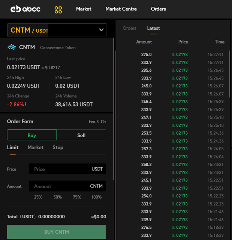Select the trade row with amount 275.0
Viewport: 232px width, 240px height.
(172, 54)
